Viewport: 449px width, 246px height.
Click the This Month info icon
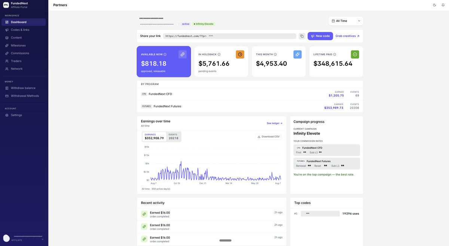pos(275,54)
